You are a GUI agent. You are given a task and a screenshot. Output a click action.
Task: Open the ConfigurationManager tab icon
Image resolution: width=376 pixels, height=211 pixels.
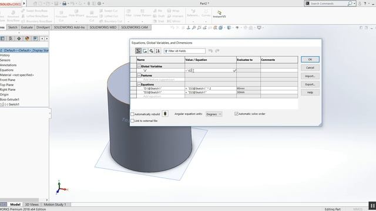[x=11, y=39]
